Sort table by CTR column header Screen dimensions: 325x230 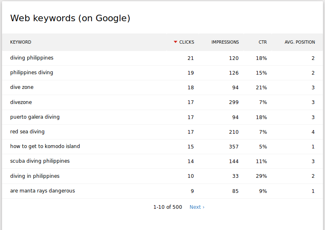263,42
